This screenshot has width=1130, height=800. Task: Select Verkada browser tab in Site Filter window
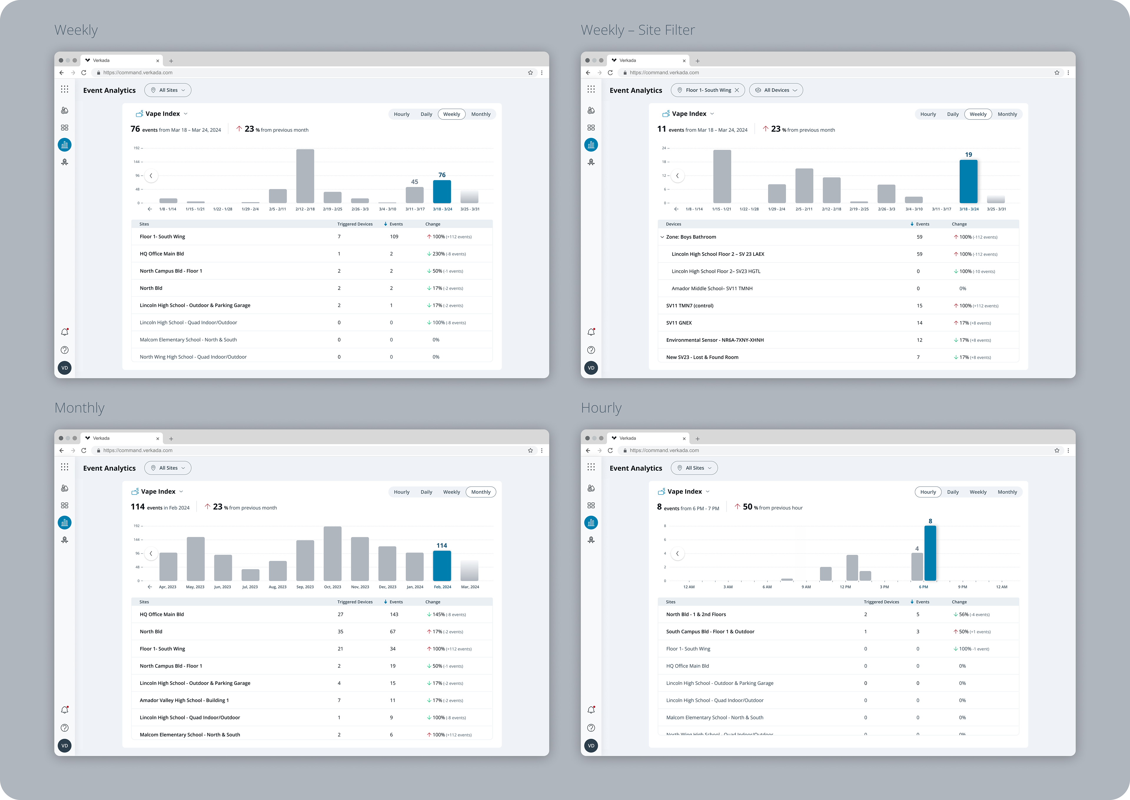pyautogui.click(x=649, y=61)
